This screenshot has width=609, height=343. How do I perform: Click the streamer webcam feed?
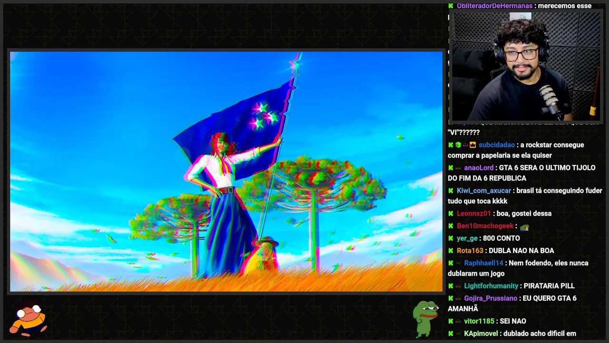pyautogui.click(x=525, y=66)
